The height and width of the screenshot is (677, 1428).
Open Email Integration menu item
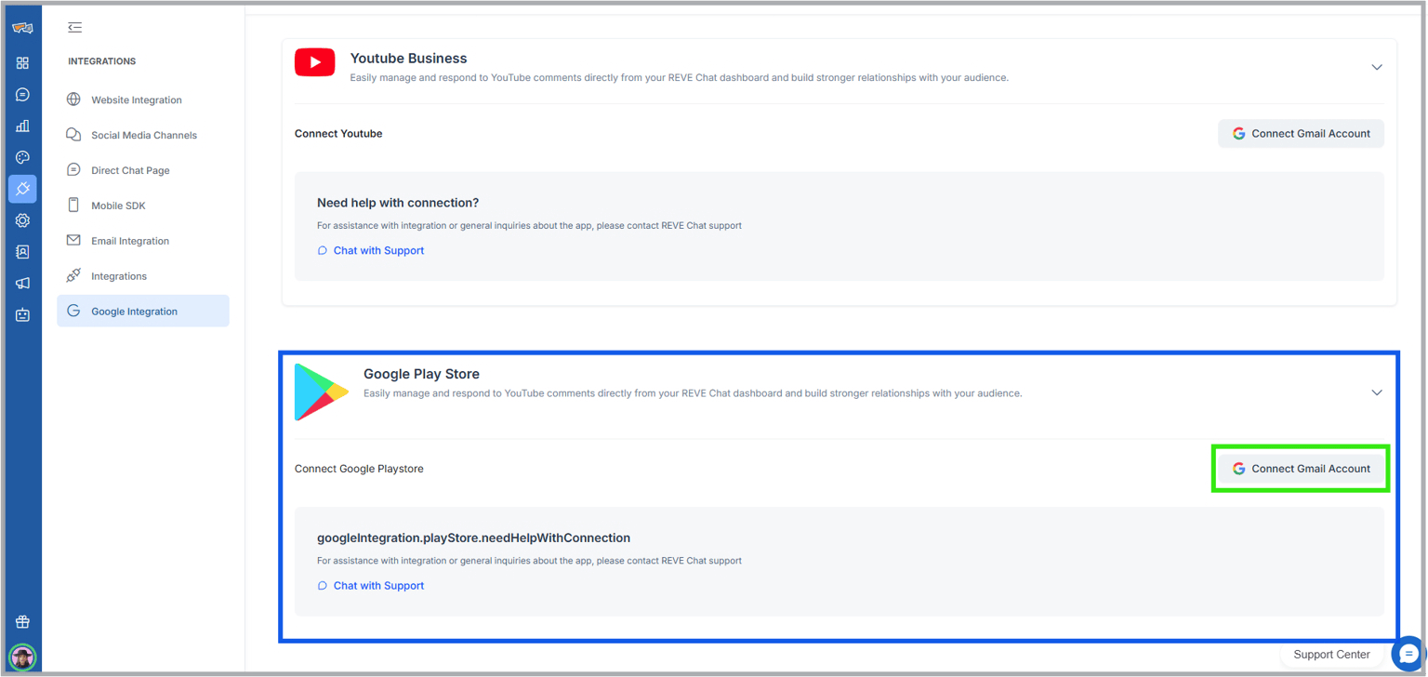tap(130, 241)
